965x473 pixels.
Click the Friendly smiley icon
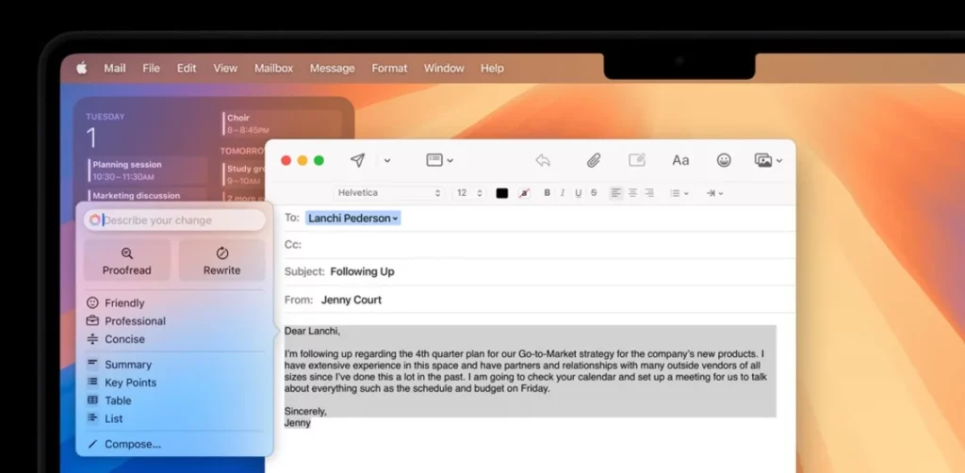[92, 302]
